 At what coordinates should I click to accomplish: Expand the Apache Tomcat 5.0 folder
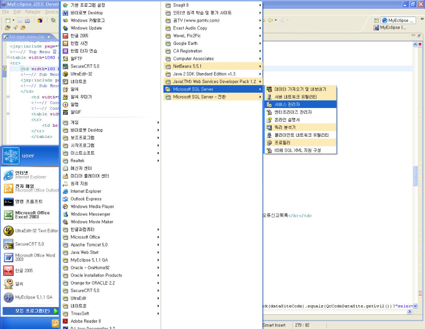(x=110, y=245)
